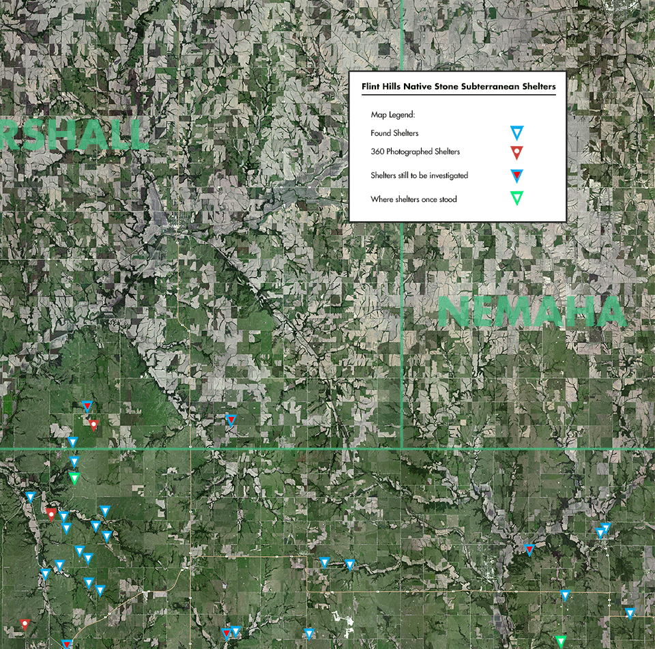Select the green once-stood marker at the map's bottom edge

(561, 641)
